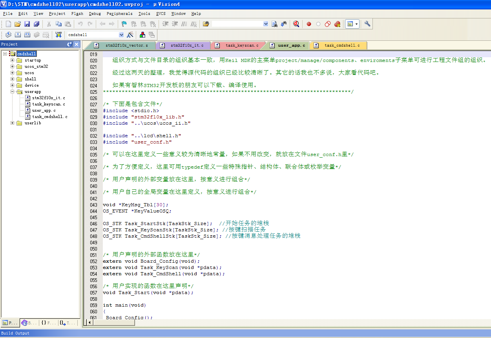The image size is (491, 338).
Task: Copy the selected text
Action: (58, 24)
